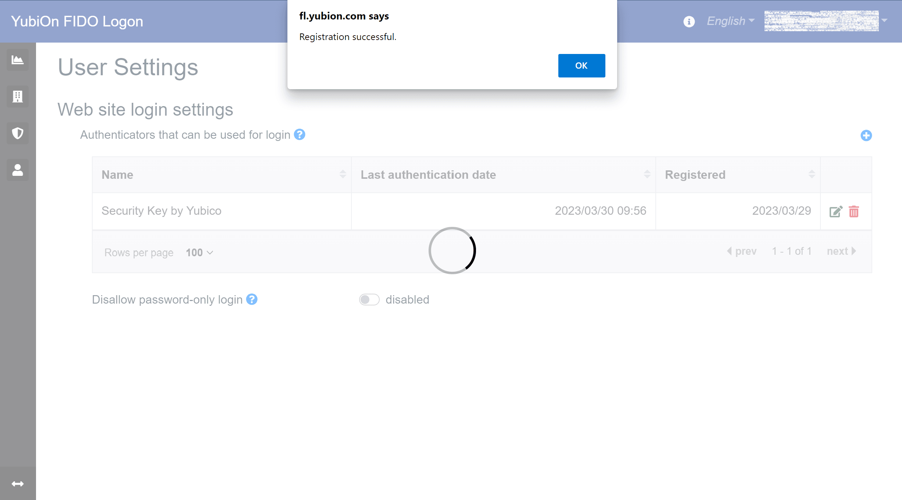Show help for Disallow password-only login

[252, 300]
